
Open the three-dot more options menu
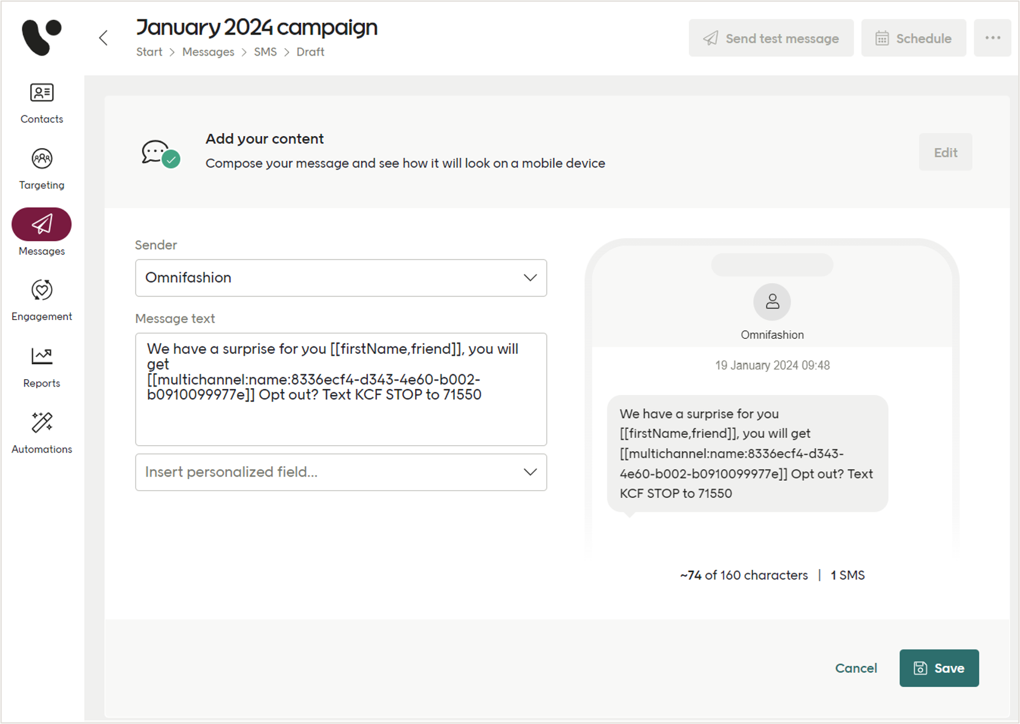coord(992,38)
